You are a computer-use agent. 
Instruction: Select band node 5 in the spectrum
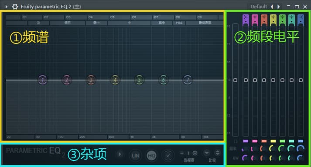[139, 80]
